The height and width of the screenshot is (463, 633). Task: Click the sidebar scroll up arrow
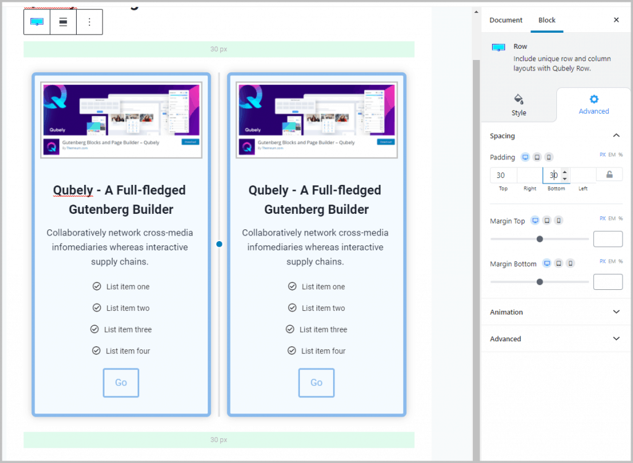(x=476, y=12)
